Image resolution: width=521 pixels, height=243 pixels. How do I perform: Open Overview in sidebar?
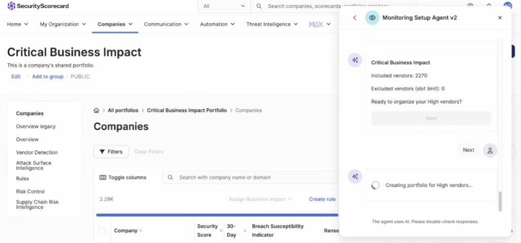pos(27,139)
